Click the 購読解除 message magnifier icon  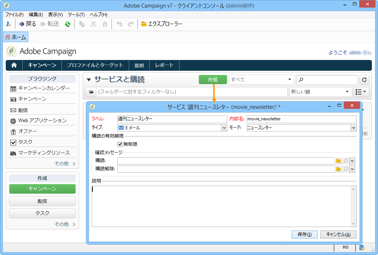pyautogui.click(x=346, y=169)
